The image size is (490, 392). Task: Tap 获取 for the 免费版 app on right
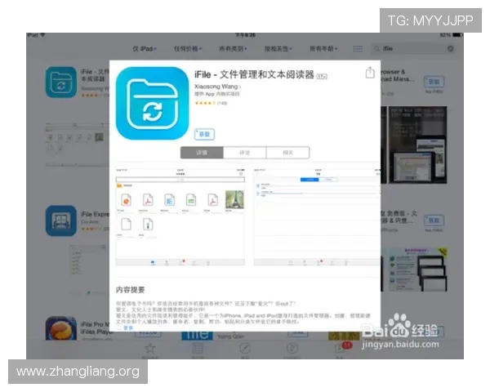pos(434,220)
